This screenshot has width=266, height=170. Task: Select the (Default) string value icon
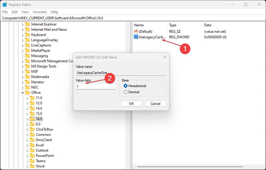click(x=136, y=31)
